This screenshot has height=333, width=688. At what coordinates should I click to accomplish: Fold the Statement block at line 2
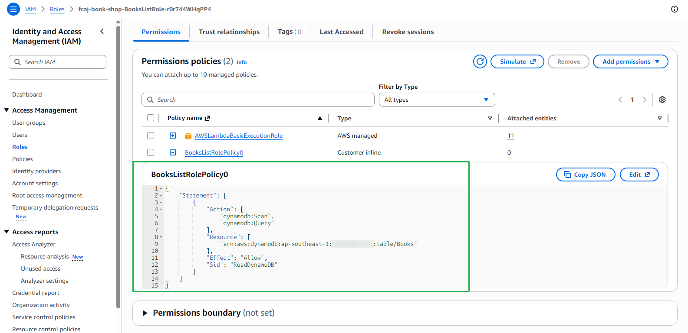[161, 196]
